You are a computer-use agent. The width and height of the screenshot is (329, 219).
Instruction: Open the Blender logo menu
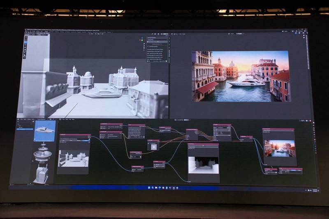(x=26, y=32)
